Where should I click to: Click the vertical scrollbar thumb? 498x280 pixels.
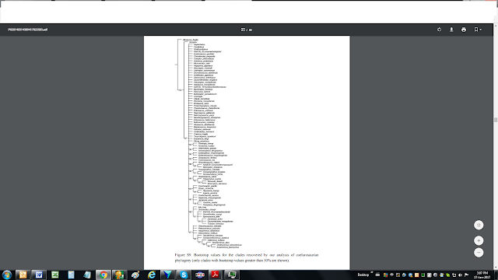(x=496, y=120)
